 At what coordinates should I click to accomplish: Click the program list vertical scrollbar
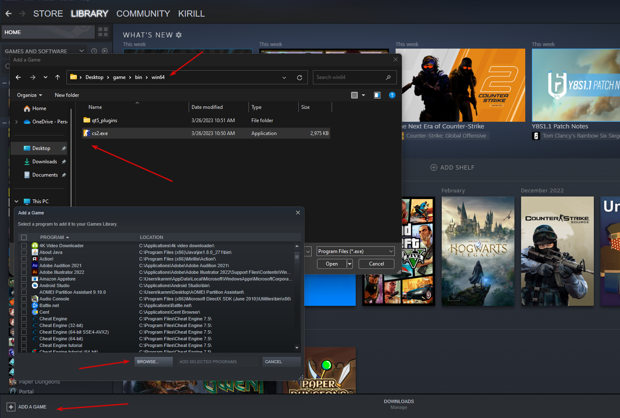point(297,297)
